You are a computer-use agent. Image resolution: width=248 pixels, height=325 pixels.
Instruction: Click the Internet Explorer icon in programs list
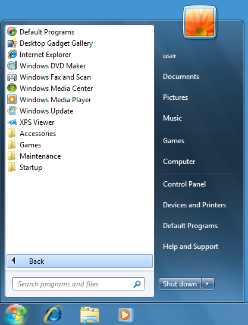tap(12, 55)
